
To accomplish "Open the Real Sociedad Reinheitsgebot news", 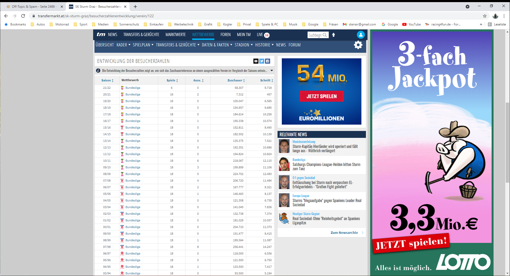I will (x=326, y=221).
